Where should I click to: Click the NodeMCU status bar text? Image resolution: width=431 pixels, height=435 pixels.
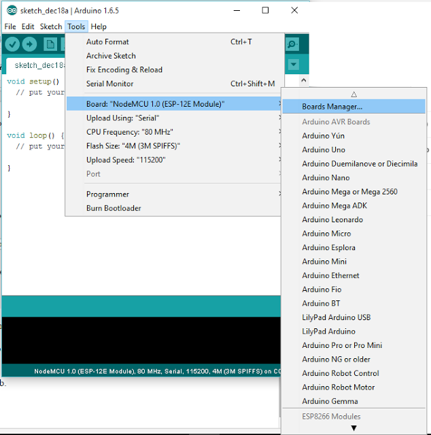157,372
